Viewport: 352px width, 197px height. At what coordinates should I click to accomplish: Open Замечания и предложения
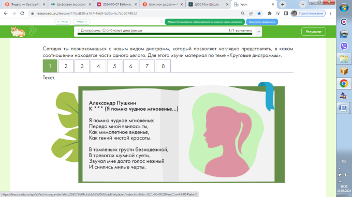click(x=262, y=22)
